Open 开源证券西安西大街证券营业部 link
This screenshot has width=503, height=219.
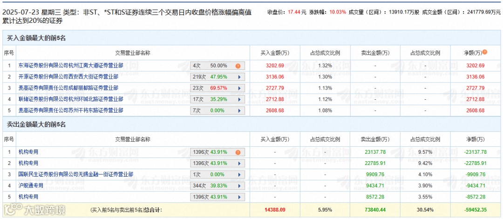[68, 77]
